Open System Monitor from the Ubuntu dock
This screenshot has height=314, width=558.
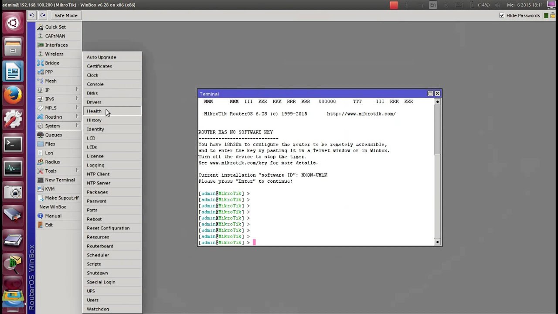[x=13, y=168]
